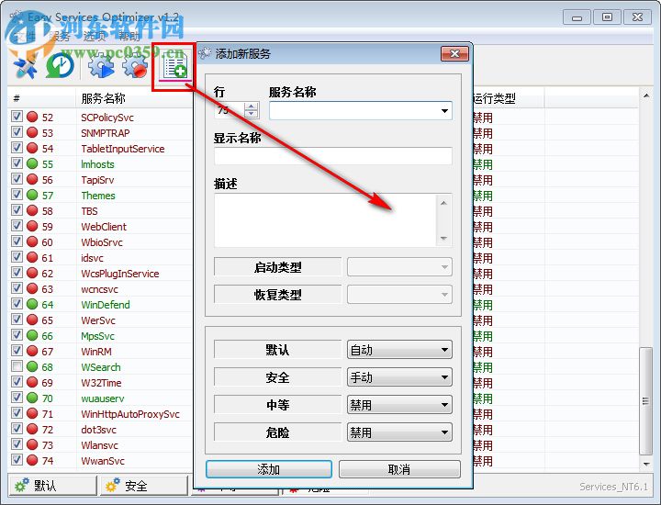Click red status dot of W32Time
This screenshot has height=505, width=661.
click(32, 382)
